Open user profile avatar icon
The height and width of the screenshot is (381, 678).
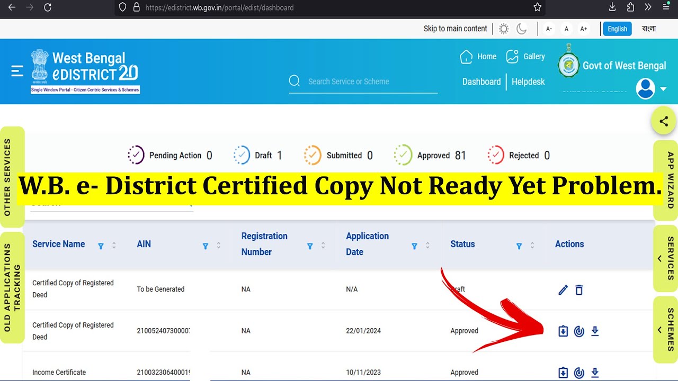[645, 88]
